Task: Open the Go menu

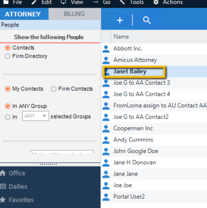Action: (106, 2)
